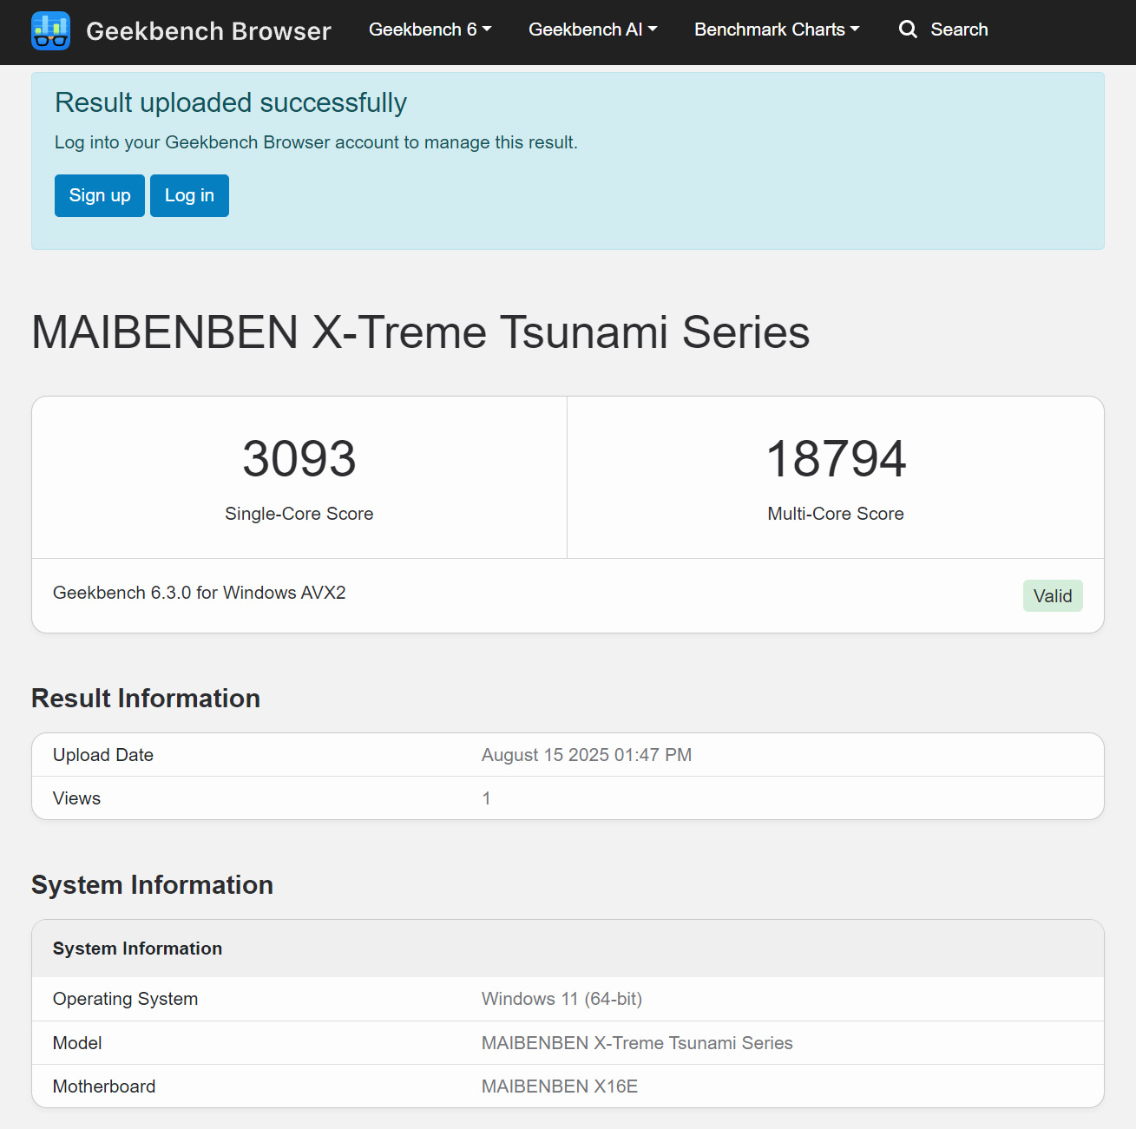Click the Valid status badge
The image size is (1136, 1129).
pyautogui.click(x=1053, y=596)
